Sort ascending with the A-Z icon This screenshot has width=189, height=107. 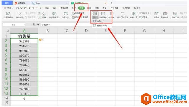pyautogui.click(x=39, y=13)
